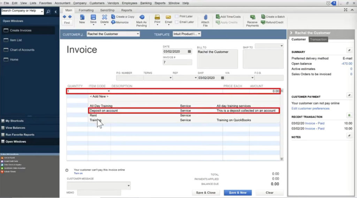Open the Customer Job dropdown
Viewport: 357px width, 198px height.
(138, 34)
